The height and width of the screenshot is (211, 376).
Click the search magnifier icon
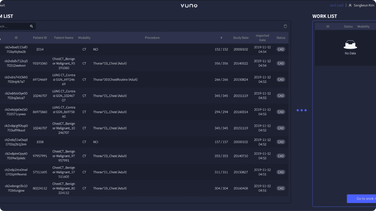click(31, 26)
